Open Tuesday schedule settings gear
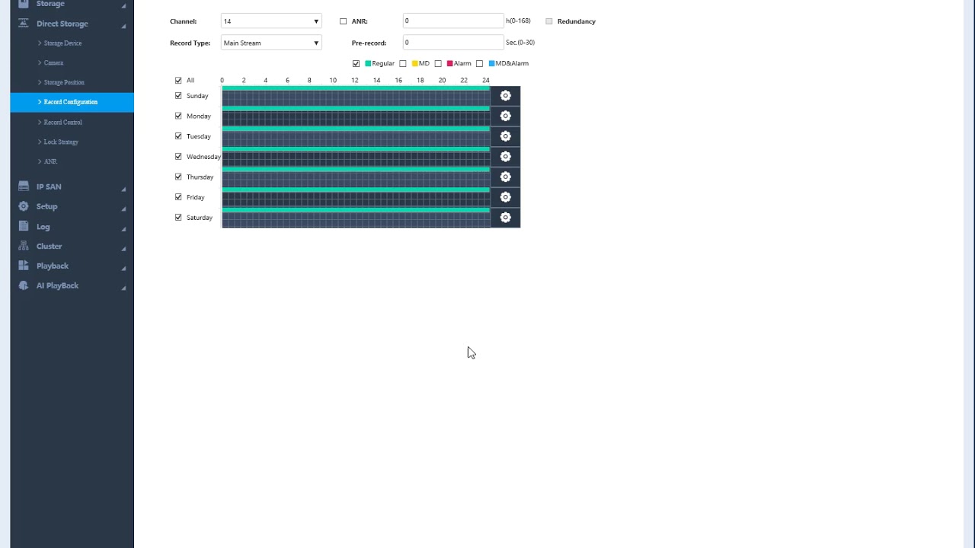975x548 pixels. point(505,136)
